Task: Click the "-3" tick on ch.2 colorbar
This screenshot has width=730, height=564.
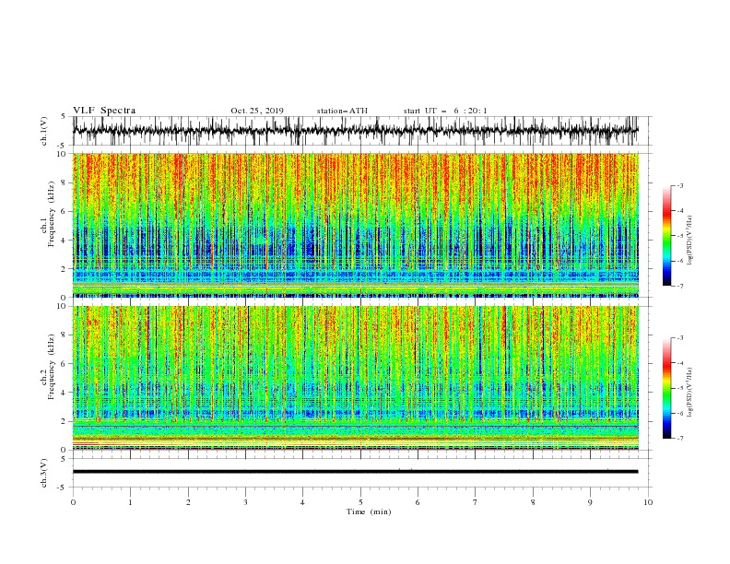Action: (679, 338)
